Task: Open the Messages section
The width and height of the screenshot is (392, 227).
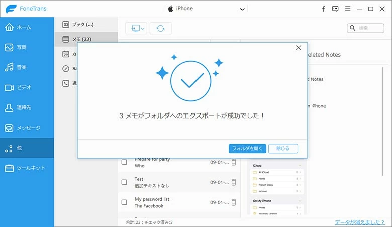Action: click(27, 128)
